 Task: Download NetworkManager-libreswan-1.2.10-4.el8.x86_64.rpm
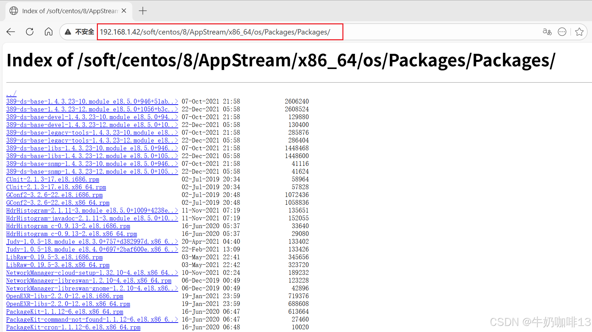pos(89,281)
